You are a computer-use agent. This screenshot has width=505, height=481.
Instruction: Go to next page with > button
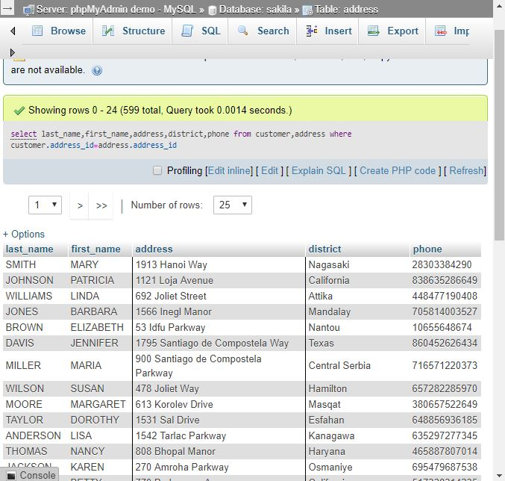(80, 205)
